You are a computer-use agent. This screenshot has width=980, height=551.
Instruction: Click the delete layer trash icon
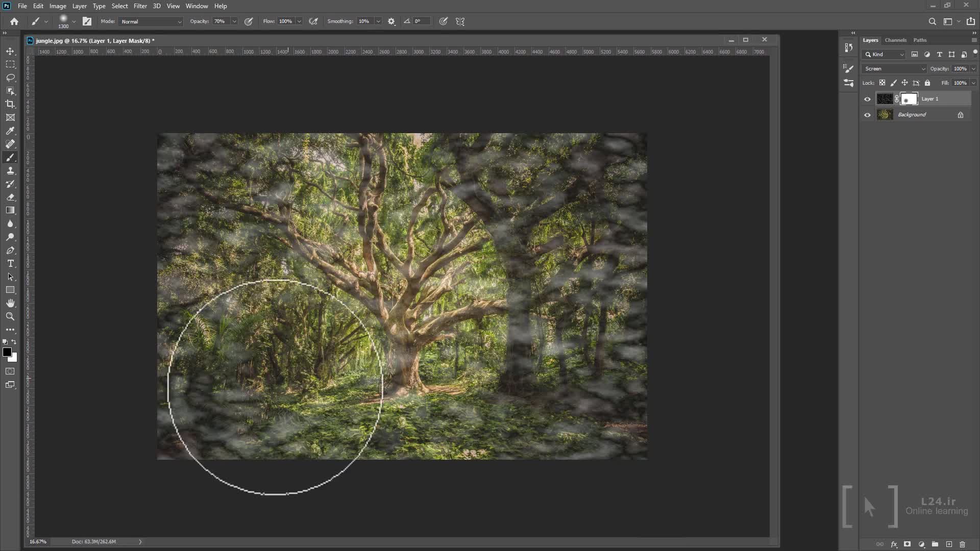(962, 544)
